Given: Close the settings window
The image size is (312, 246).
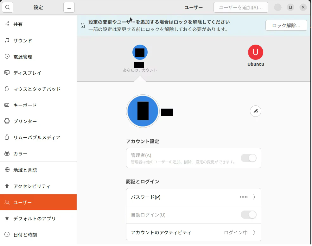Looking at the screenshot, I should 303,7.
